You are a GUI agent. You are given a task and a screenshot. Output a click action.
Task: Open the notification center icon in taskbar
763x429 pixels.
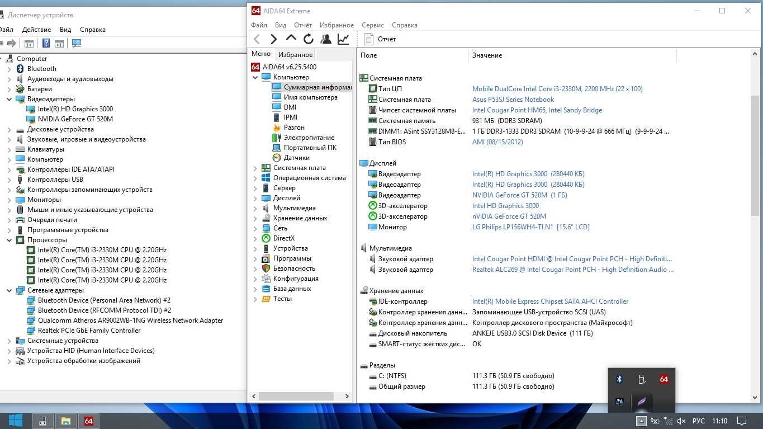point(742,421)
